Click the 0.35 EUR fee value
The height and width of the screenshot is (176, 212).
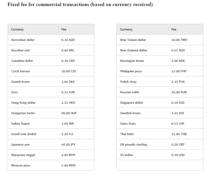[x=68, y=92]
